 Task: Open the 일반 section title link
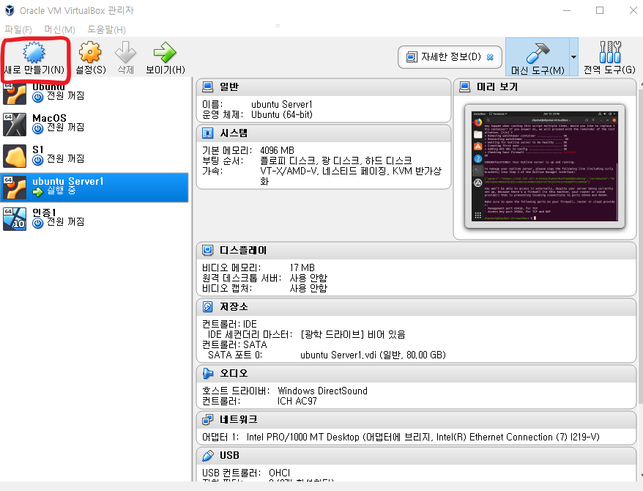(x=229, y=87)
